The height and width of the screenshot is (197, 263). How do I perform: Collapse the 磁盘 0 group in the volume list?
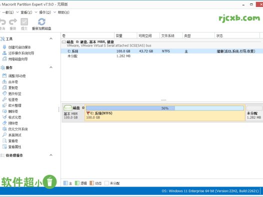point(63,42)
